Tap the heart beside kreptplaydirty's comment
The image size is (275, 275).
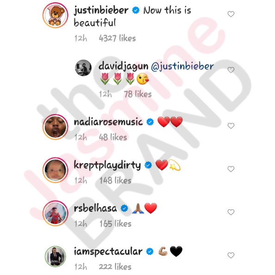tap(231, 169)
